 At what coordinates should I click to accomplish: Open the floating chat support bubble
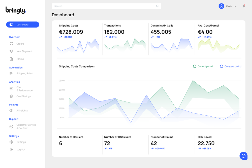(x=243, y=156)
